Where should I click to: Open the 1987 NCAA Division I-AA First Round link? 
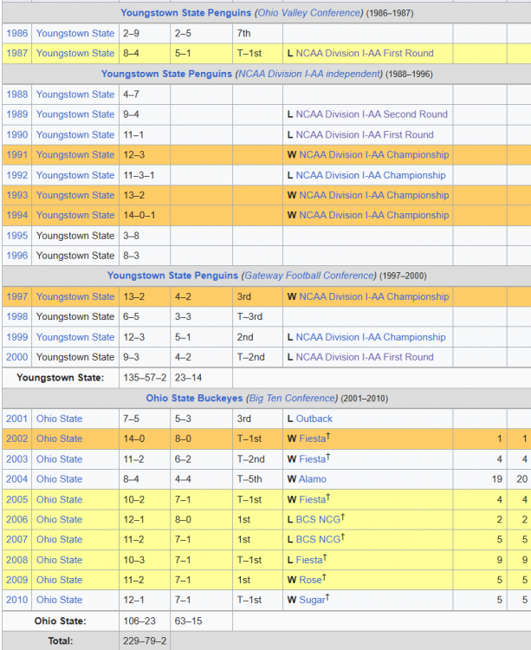(x=365, y=53)
